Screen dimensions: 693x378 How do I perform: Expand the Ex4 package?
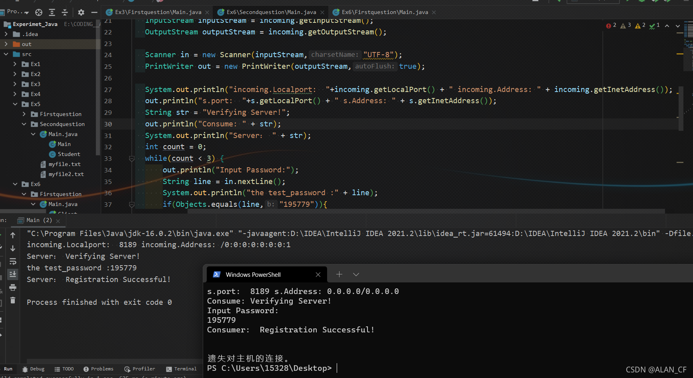(15, 94)
